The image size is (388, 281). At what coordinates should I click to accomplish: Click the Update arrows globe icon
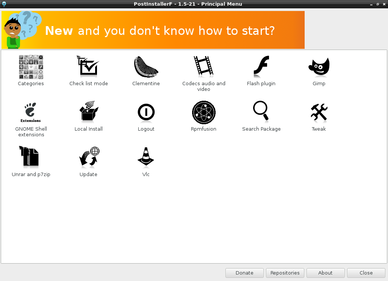coord(89,156)
